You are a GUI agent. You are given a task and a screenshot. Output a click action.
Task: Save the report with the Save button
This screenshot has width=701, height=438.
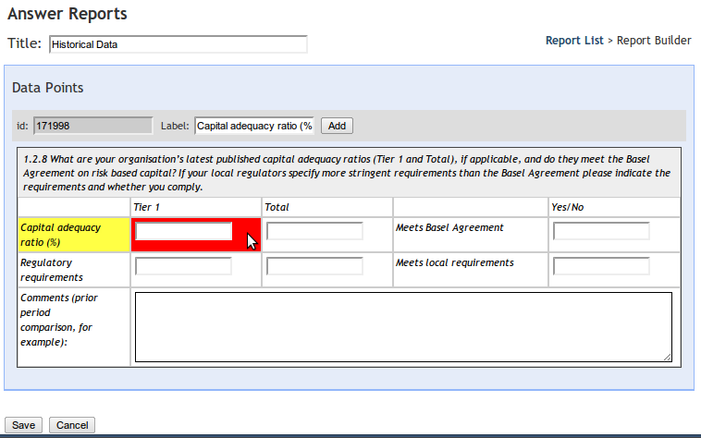(23, 425)
